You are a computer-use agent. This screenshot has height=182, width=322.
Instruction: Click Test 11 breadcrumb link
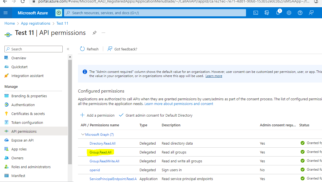[62, 23]
